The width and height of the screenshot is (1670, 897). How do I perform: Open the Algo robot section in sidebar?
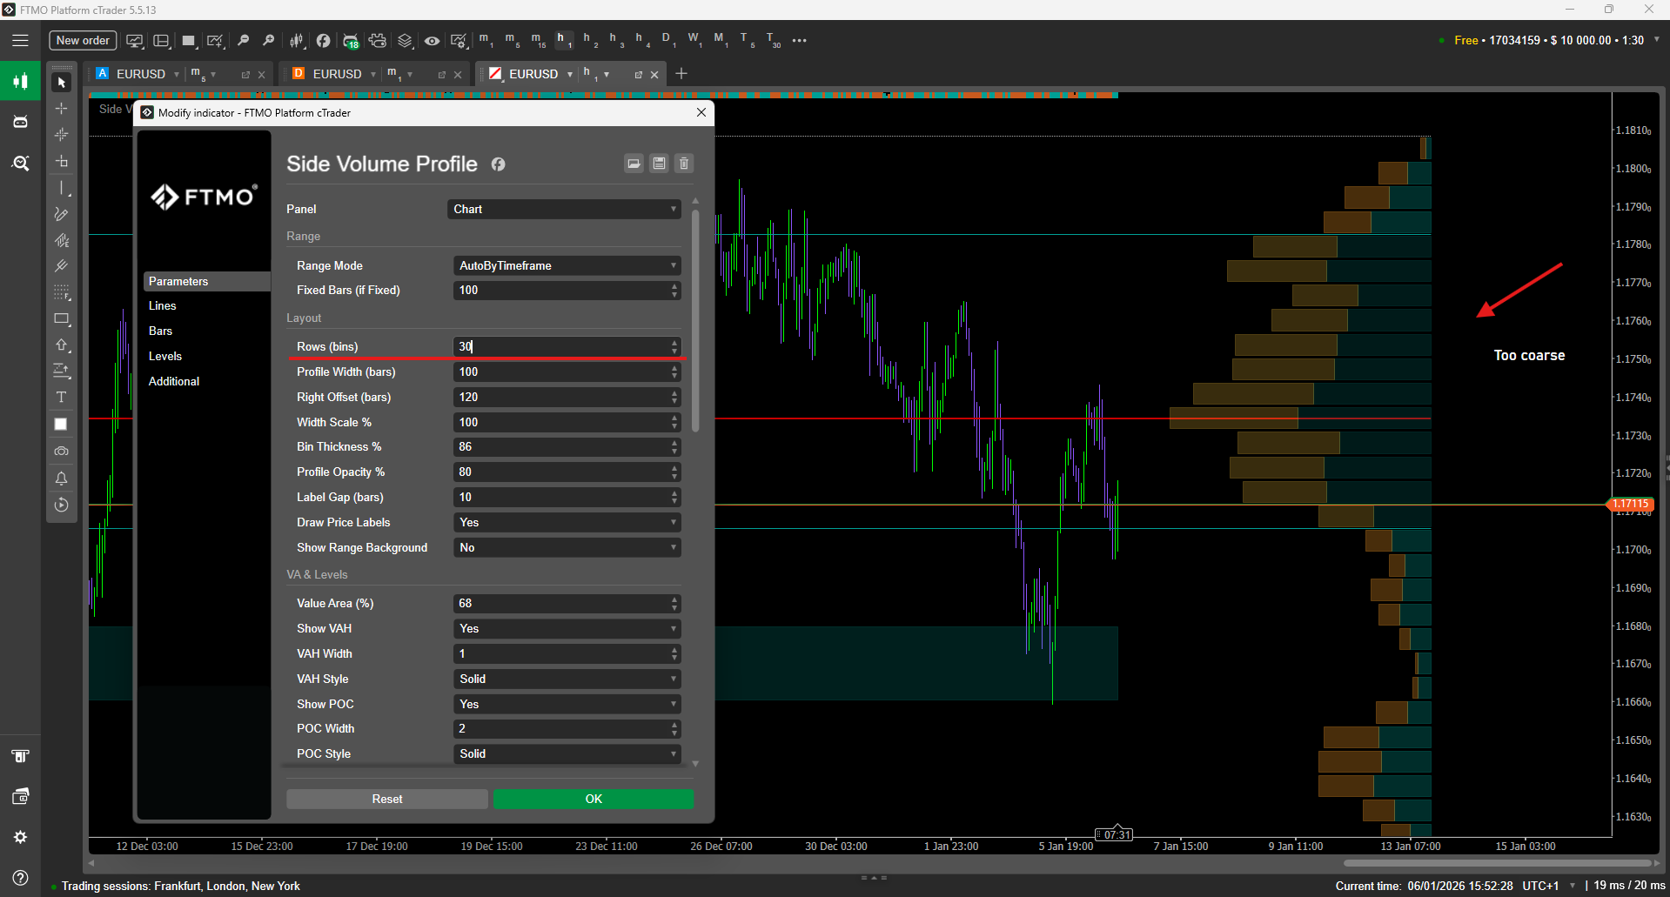pyautogui.click(x=20, y=122)
